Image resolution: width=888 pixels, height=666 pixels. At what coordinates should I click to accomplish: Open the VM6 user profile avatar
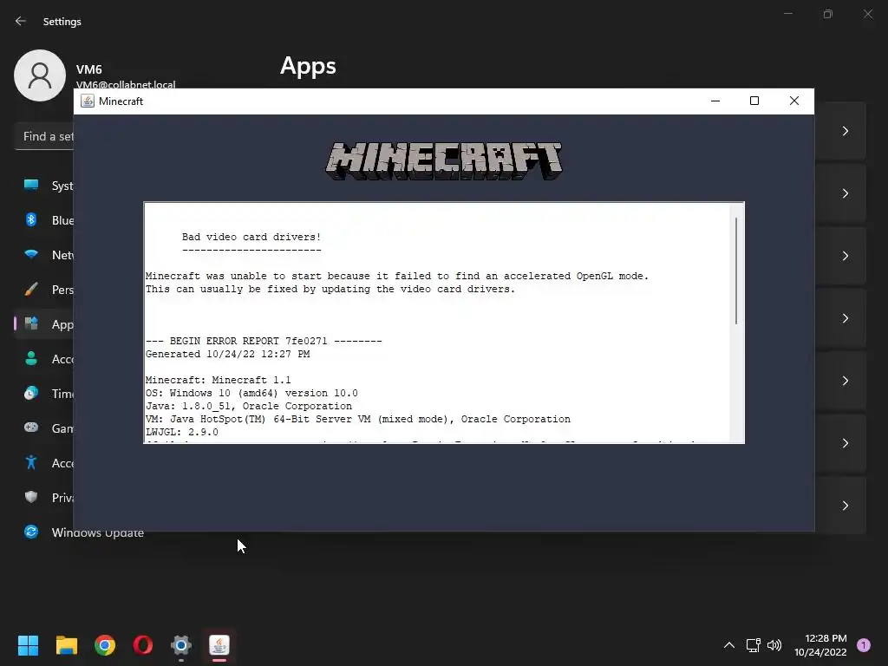point(40,75)
